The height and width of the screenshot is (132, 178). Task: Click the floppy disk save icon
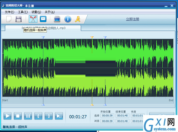click(x=19, y=19)
